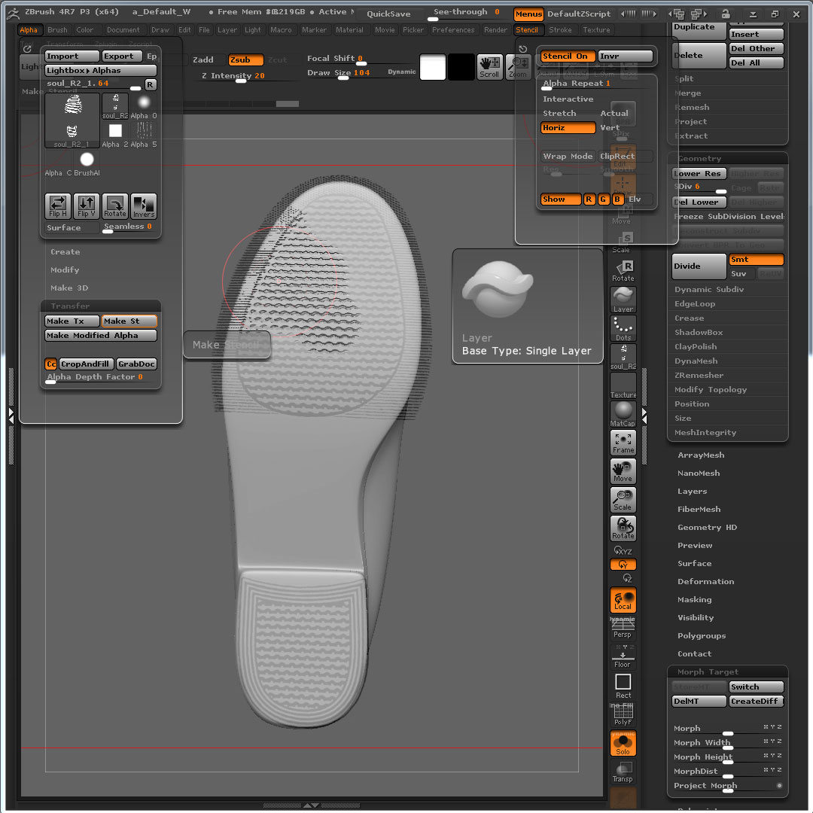This screenshot has width=813, height=813.
Task: Click the Flip H alpha icon
Action: [57, 206]
